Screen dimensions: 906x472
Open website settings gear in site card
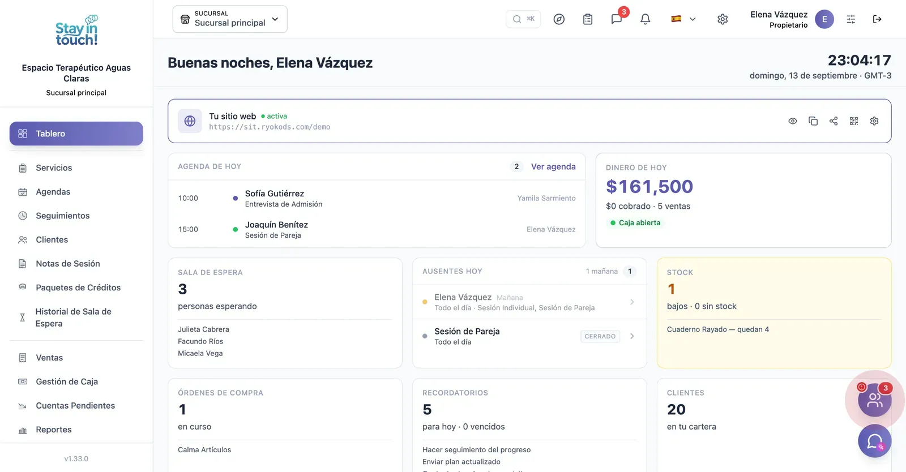tap(874, 121)
